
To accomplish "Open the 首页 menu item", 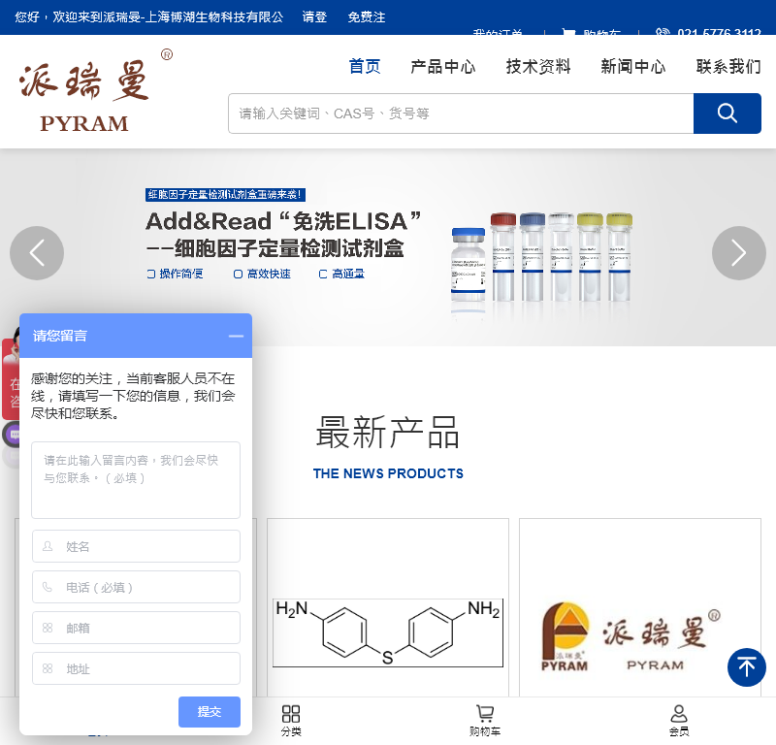I will tap(365, 66).
